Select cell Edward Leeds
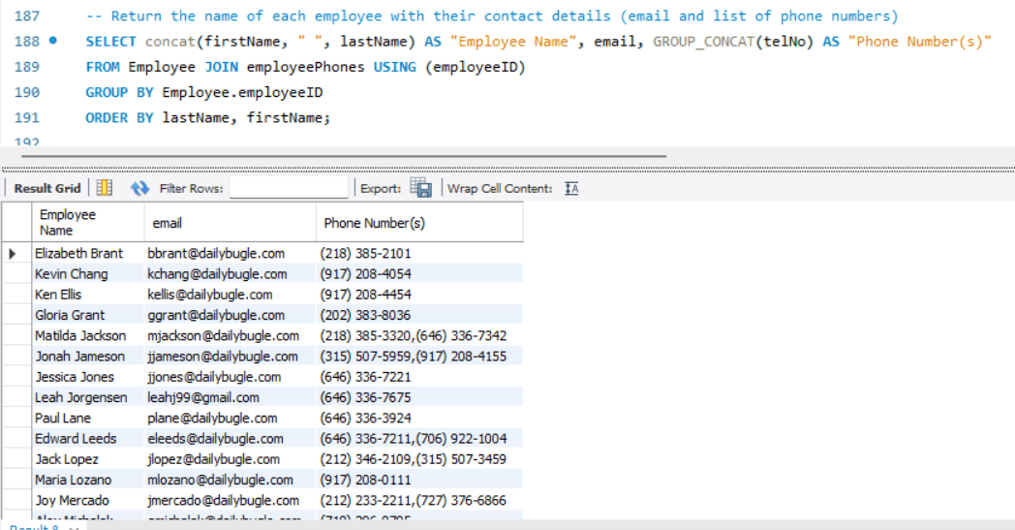Screen dimensions: 1015x530 tap(88, 439)
